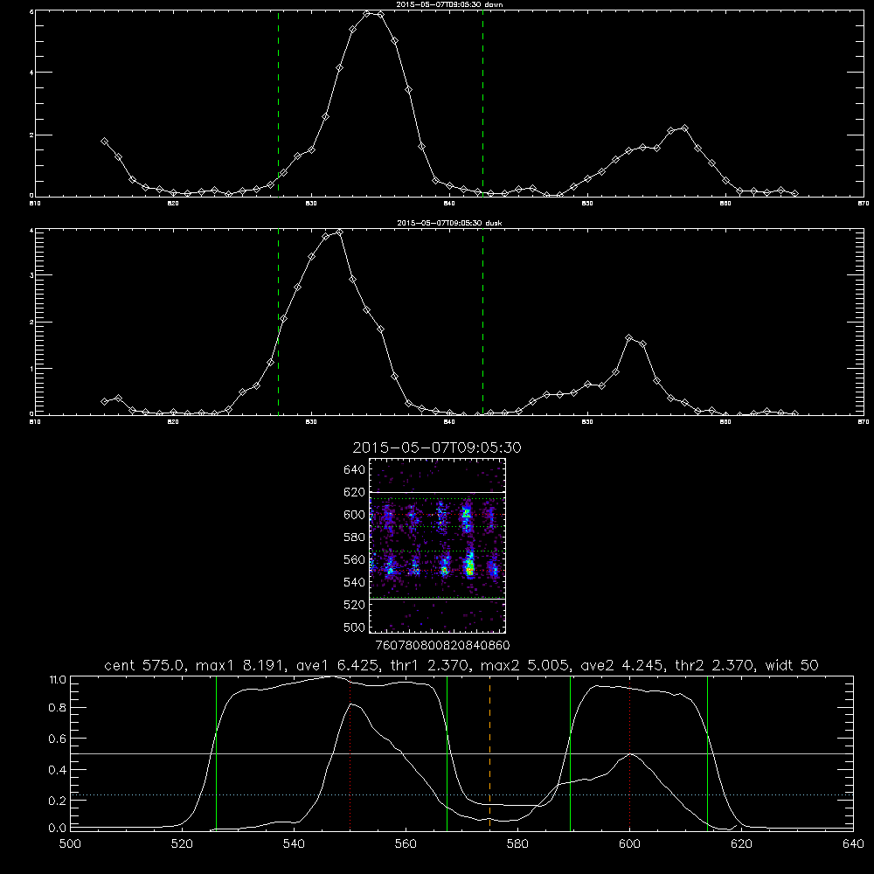Click the first diamond point of the dawn curve

[x=104, y=142]
